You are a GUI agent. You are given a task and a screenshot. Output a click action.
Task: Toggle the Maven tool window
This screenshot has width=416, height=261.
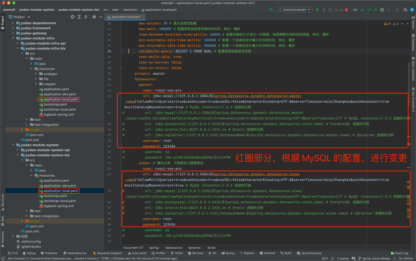pos(413,23)
